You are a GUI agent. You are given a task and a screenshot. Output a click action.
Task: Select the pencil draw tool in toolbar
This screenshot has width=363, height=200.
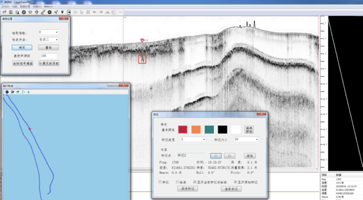[43, 12]
